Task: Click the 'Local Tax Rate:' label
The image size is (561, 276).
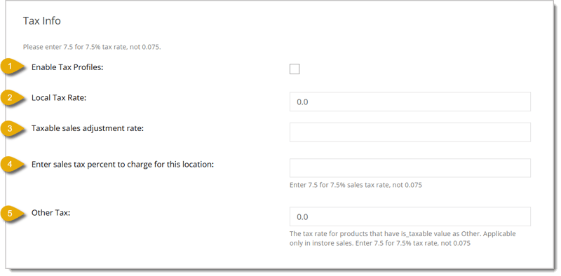Action: (x=59, y=98)
